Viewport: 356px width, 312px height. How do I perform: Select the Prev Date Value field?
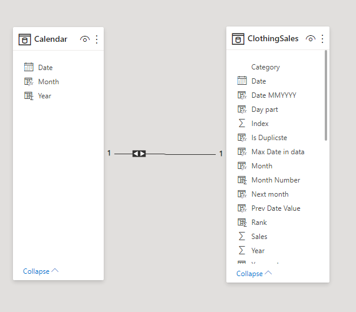click(275, 208)
